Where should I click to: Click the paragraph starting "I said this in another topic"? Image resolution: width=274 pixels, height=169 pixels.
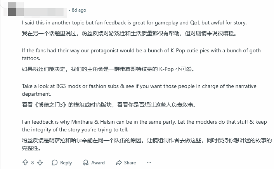[134, 23]
